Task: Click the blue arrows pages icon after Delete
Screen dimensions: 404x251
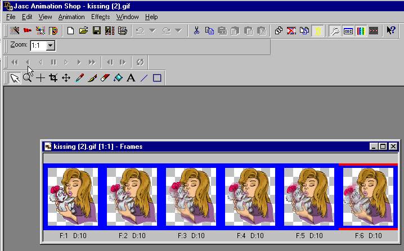Action: click(x=304, y=31)
